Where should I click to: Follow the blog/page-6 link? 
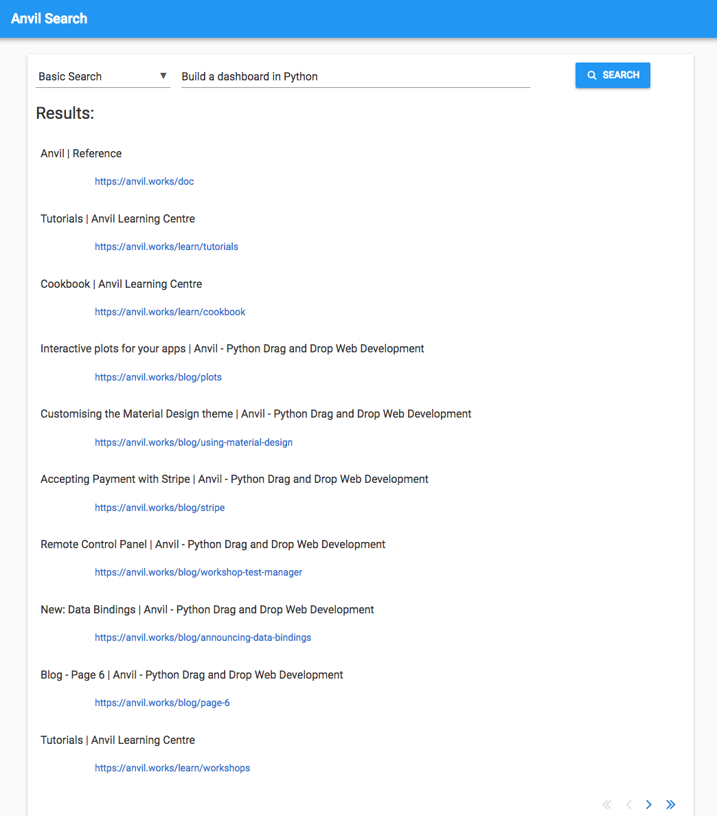click(162, 703)
